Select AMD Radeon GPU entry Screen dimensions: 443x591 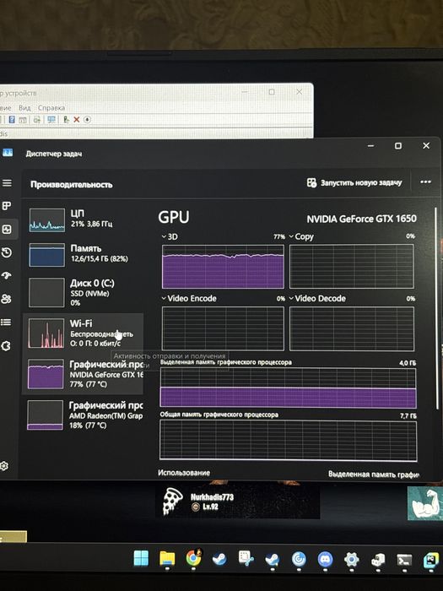point(84,415)
